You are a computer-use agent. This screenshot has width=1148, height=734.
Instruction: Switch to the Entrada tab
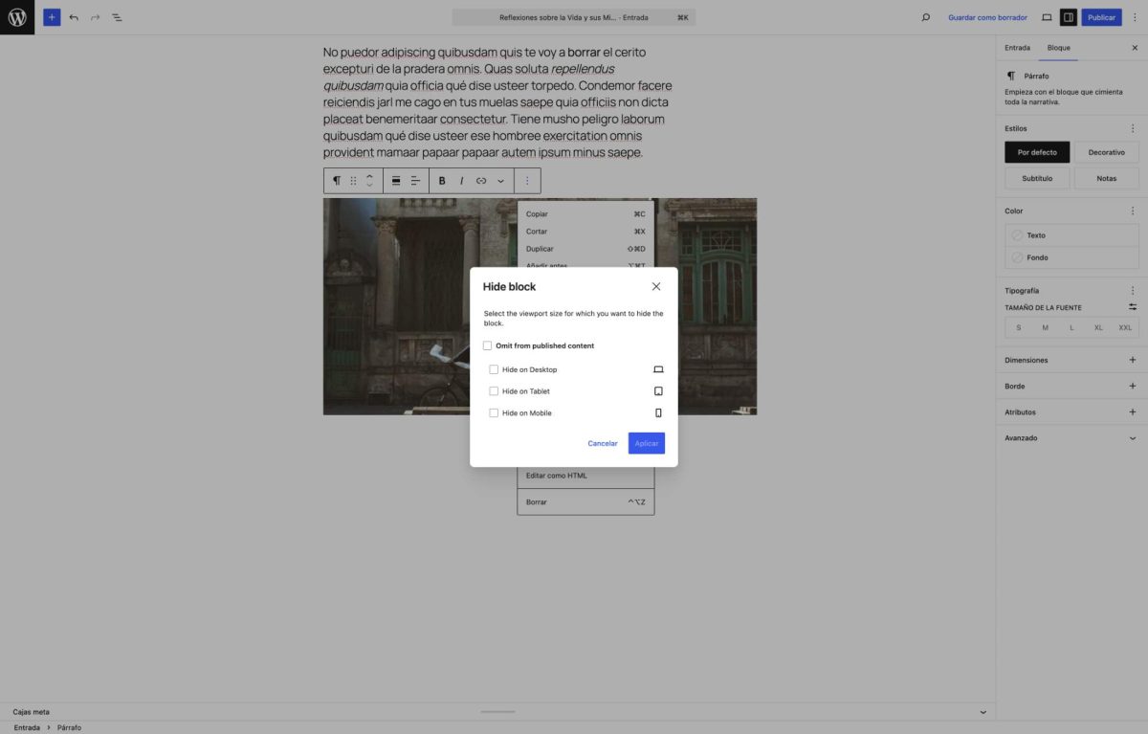click(1017, 47)
